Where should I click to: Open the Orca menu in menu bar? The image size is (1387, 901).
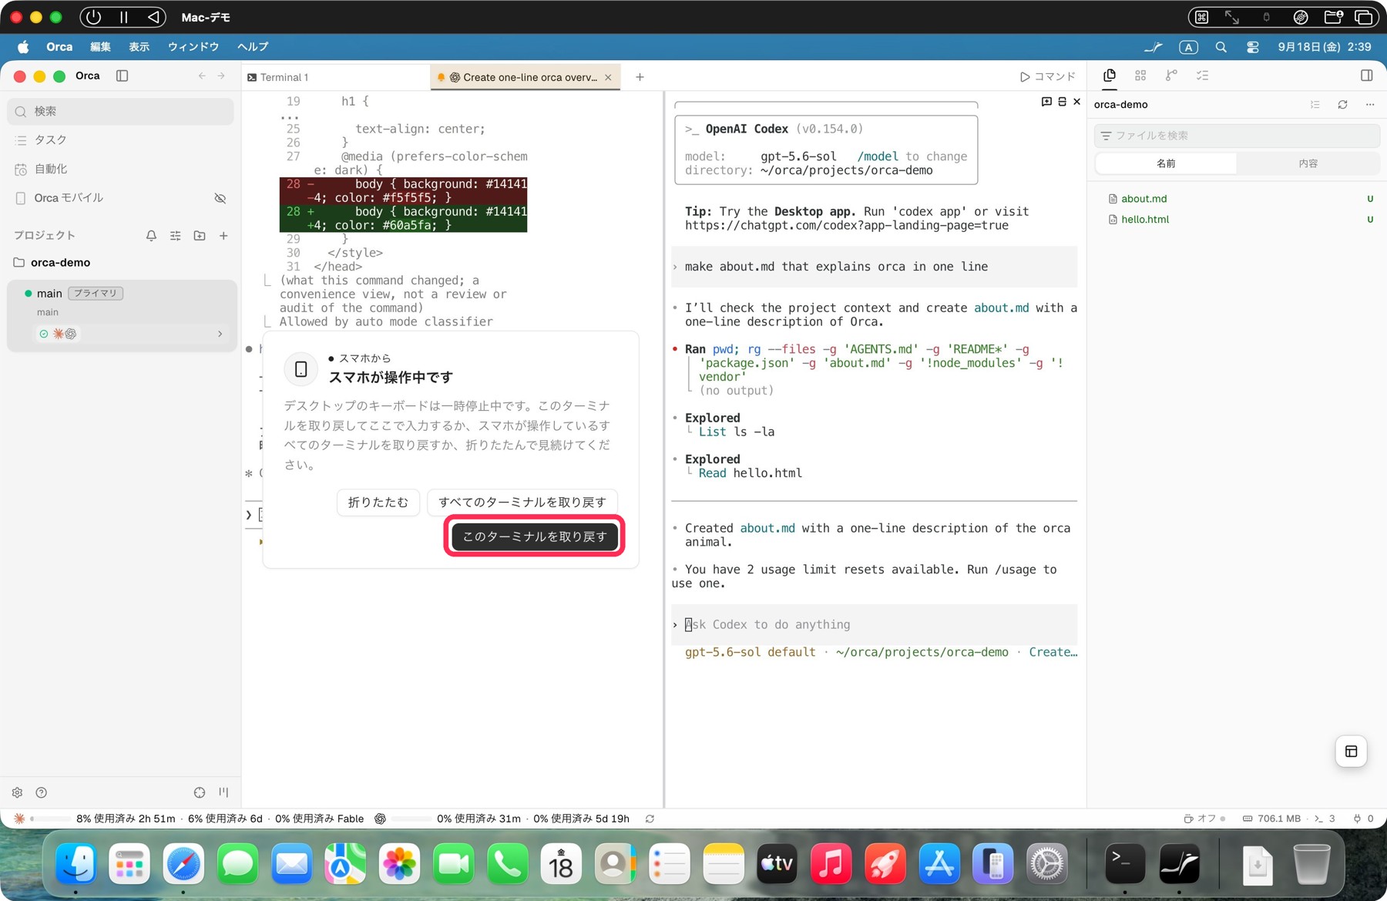pyautogui.click(x=59, y=47)
